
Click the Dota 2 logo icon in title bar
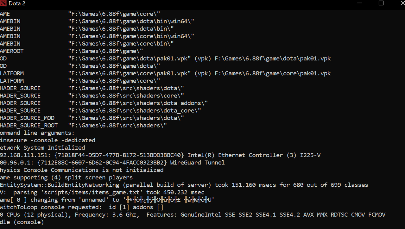[x=3, y=3]
